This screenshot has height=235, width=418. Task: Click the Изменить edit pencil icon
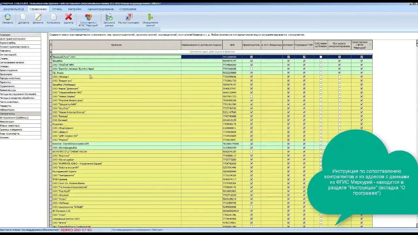38,17
